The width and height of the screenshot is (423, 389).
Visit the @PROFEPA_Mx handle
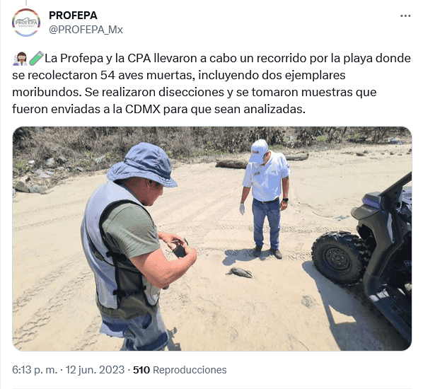[x=86, y=30]
